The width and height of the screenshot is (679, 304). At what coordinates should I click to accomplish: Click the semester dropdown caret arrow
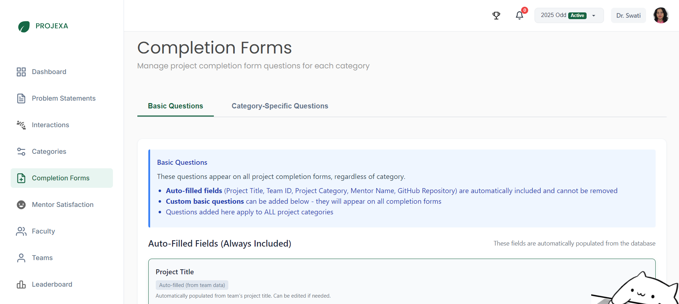594,16
